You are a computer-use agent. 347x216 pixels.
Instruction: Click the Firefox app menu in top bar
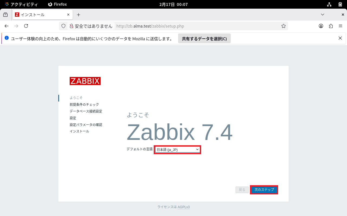pos(57,4)
